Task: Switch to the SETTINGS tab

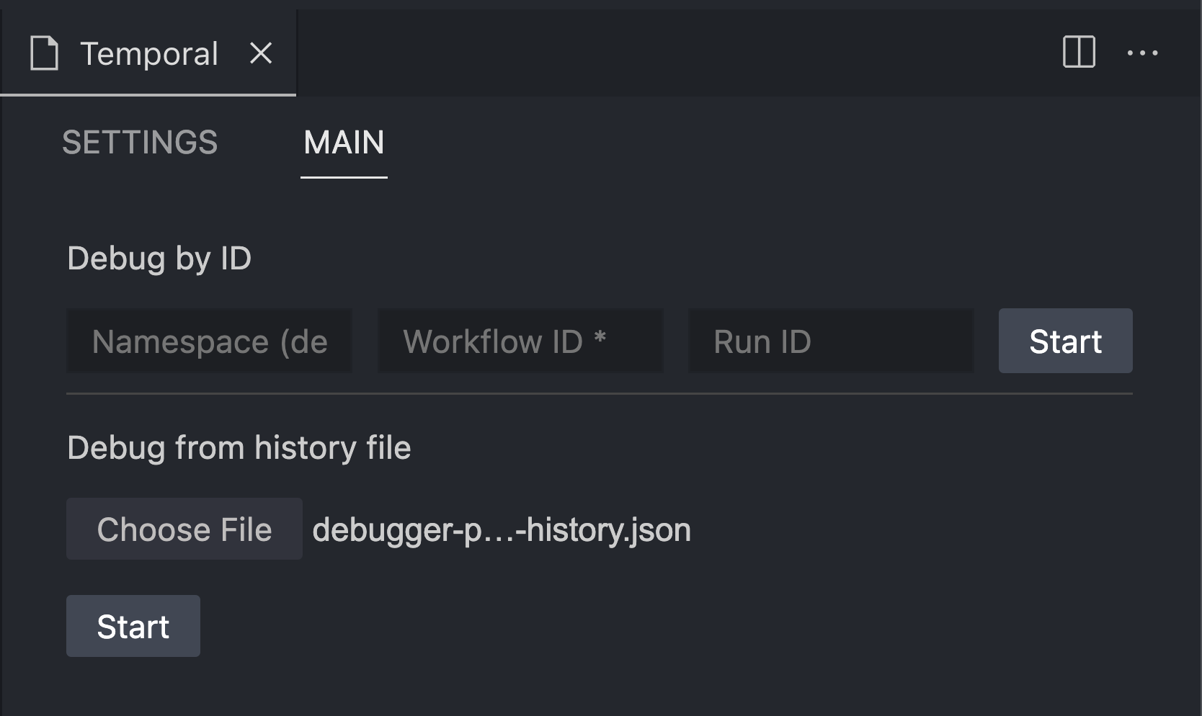Action: pyautogui.click(x=140, y=143)
